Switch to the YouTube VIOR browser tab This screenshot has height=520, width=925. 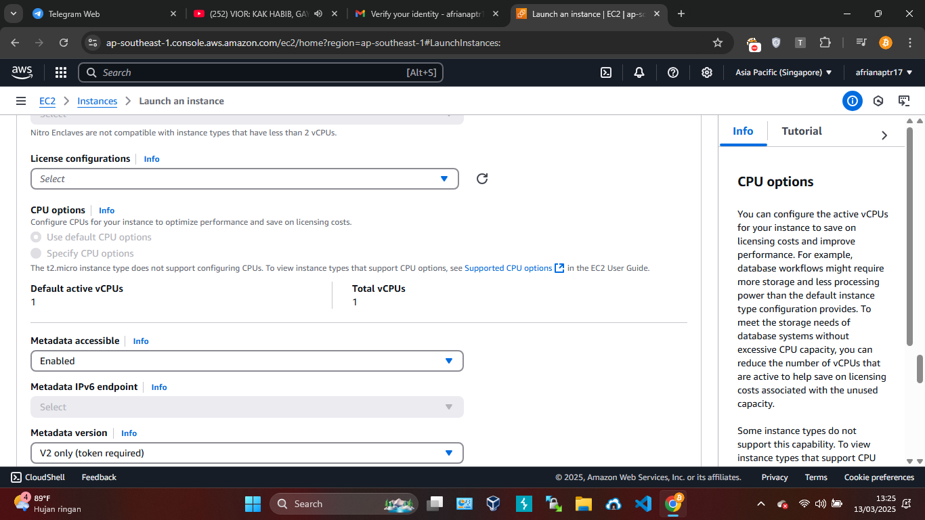266,14
